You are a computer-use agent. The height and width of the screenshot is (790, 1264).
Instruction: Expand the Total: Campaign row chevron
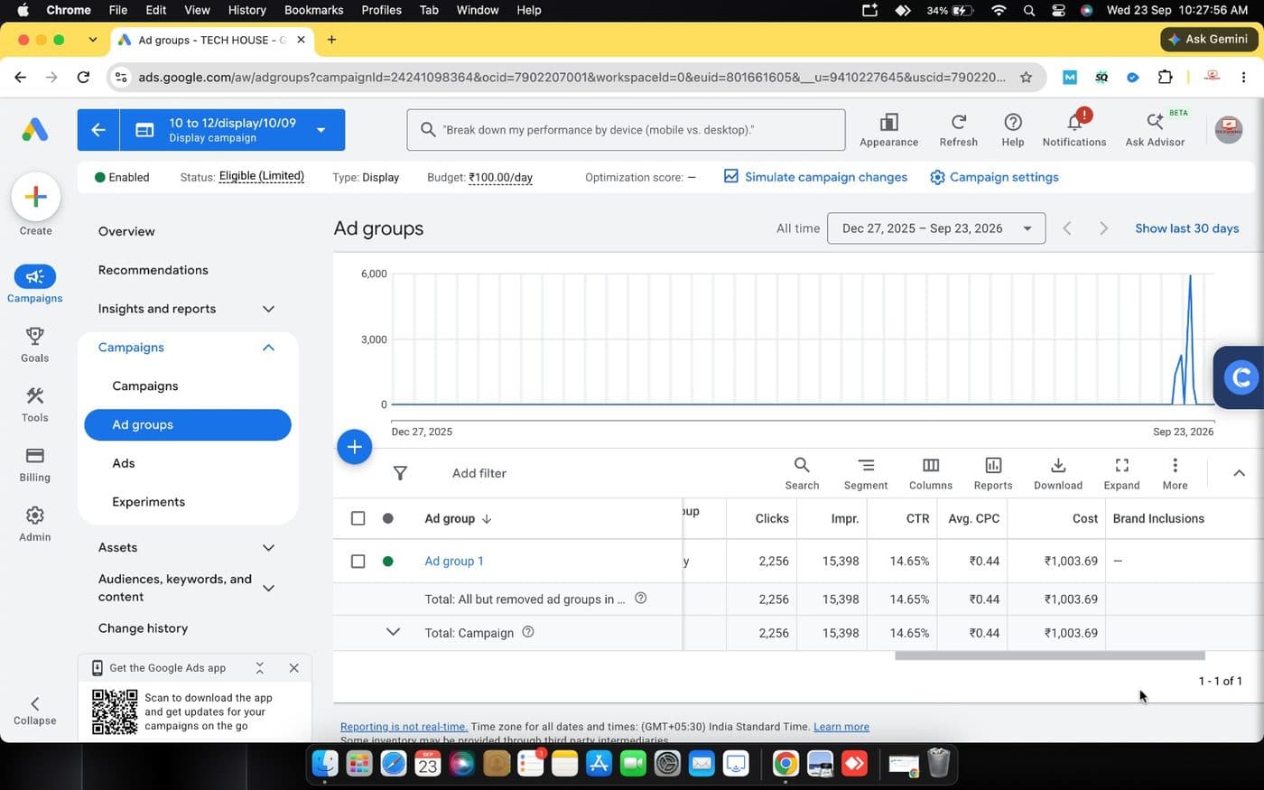click(x=393, y=632)
